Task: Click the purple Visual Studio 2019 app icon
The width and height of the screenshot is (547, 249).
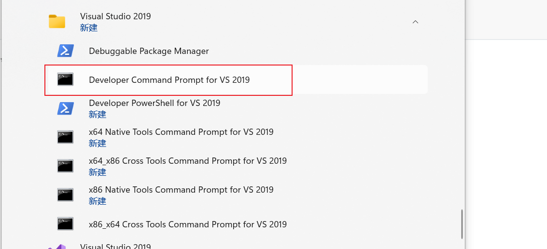Action: (57, 247)
